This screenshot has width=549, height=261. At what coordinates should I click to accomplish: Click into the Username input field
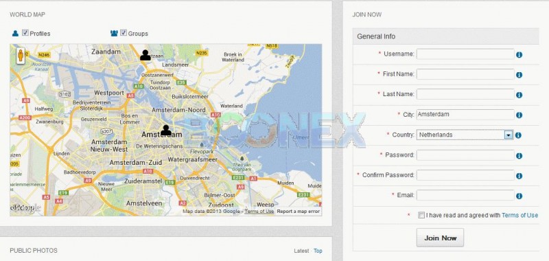point(465,54)
